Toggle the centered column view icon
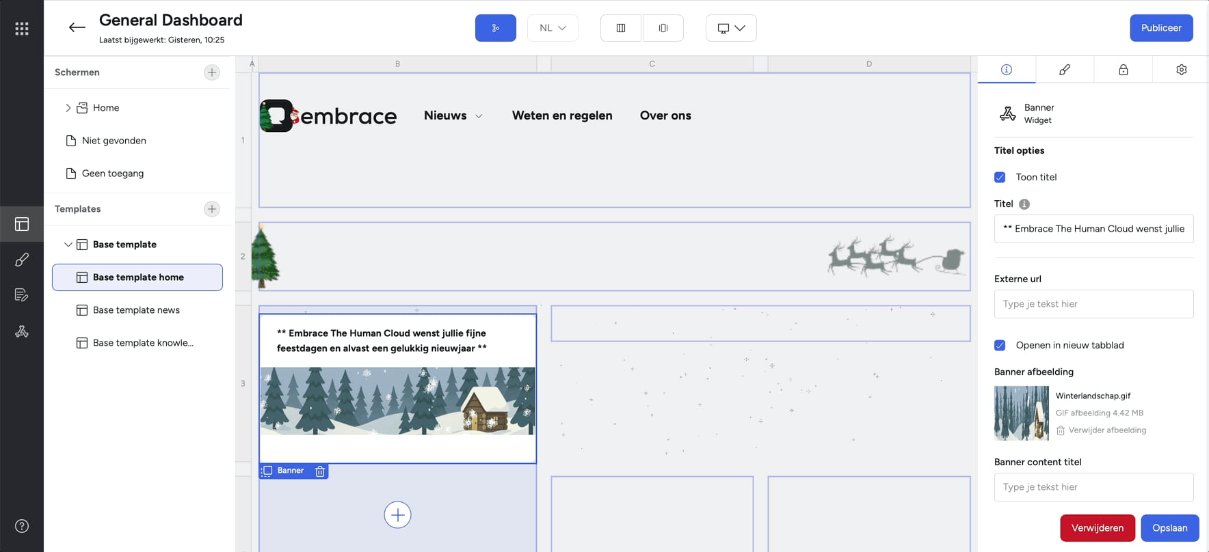1209x552 pixels. click(x=663, y=28)
